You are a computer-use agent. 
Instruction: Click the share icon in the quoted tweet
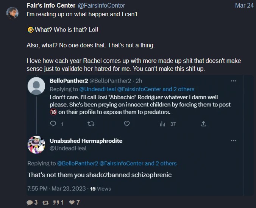point(203,124)
